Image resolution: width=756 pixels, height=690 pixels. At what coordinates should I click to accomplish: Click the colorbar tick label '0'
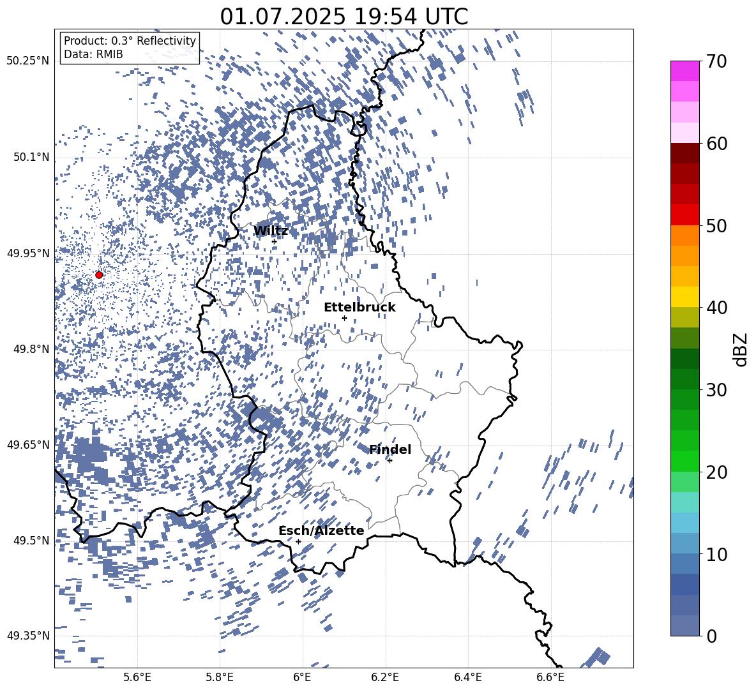click(711, 636)
